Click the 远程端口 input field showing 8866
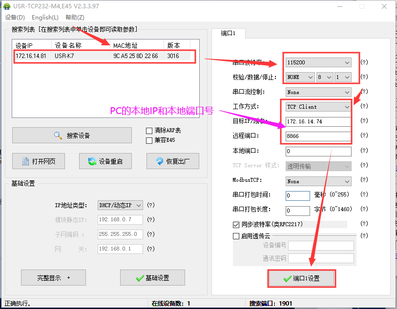Screen dimensions: 397x309 (318, 136)
